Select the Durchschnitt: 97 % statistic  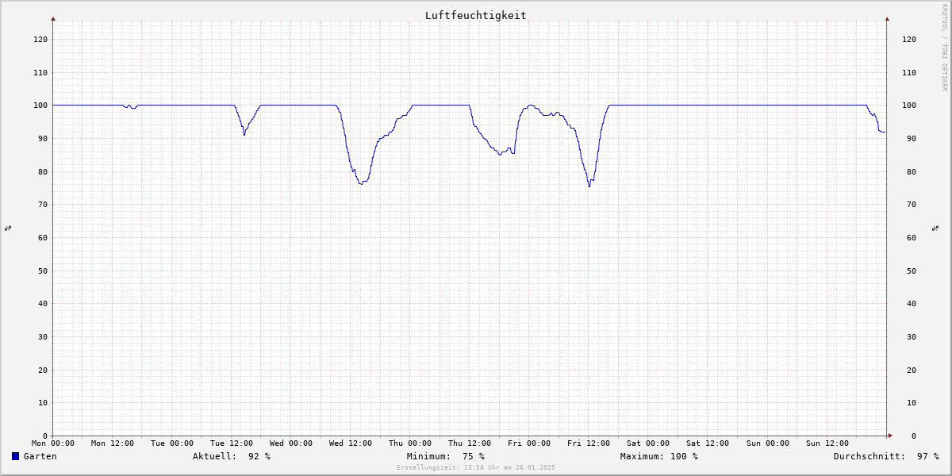pyautogui.click(x=886, y=456)
